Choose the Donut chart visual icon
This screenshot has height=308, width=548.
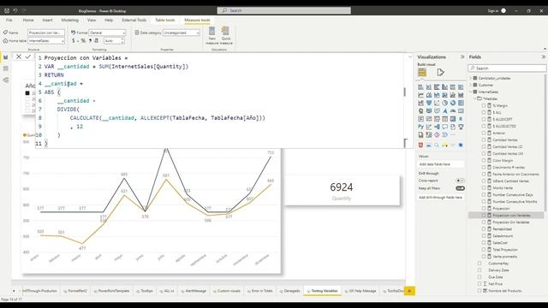pos(453,103)
